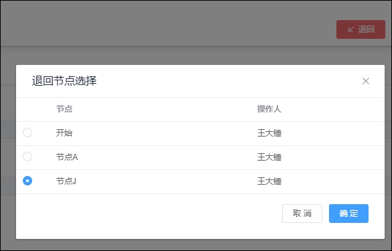Click the 操作人 column header
The height and width of the screenshot is (251, 392).
pos(269,109)
